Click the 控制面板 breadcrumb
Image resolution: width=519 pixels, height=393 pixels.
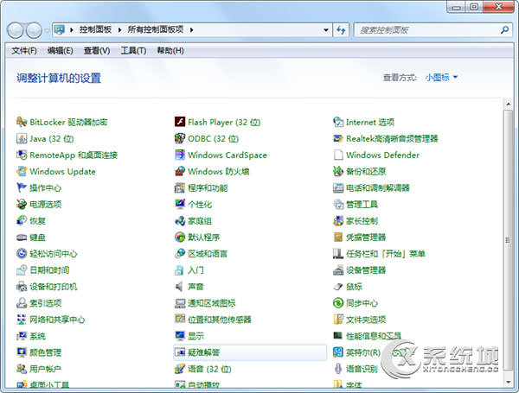tap(95, 29)
